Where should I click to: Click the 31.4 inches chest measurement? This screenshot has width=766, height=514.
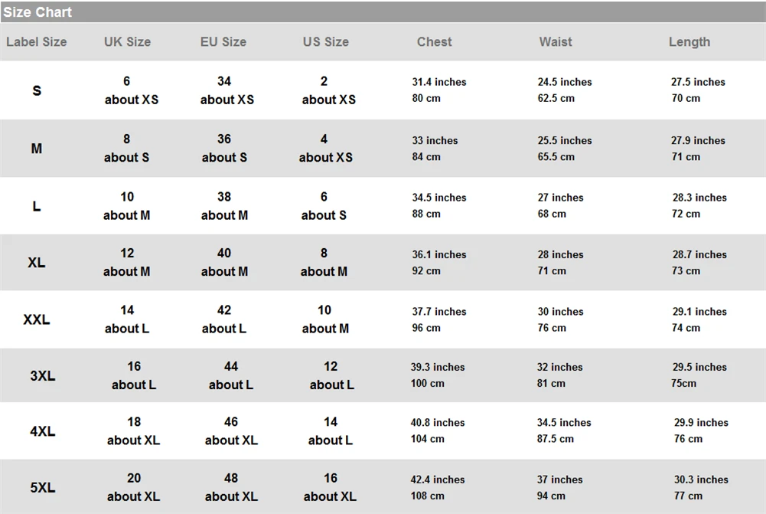(439, 82)
